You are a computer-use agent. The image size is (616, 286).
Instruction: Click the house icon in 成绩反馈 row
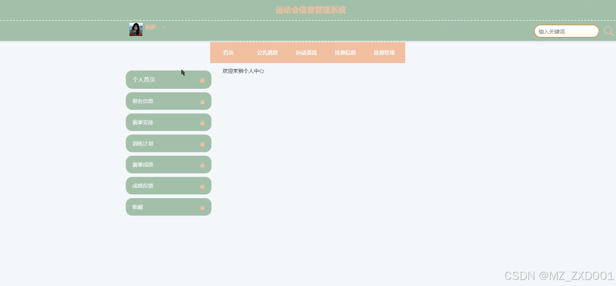(x=202, y=186)
